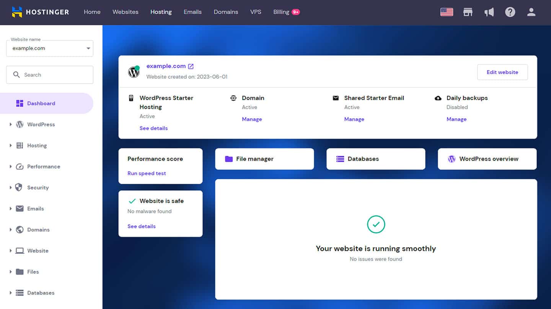Viewport: 551px width, 309px height.
Task: Expand the Security sidebar section
Action: [x=37, y=187]
